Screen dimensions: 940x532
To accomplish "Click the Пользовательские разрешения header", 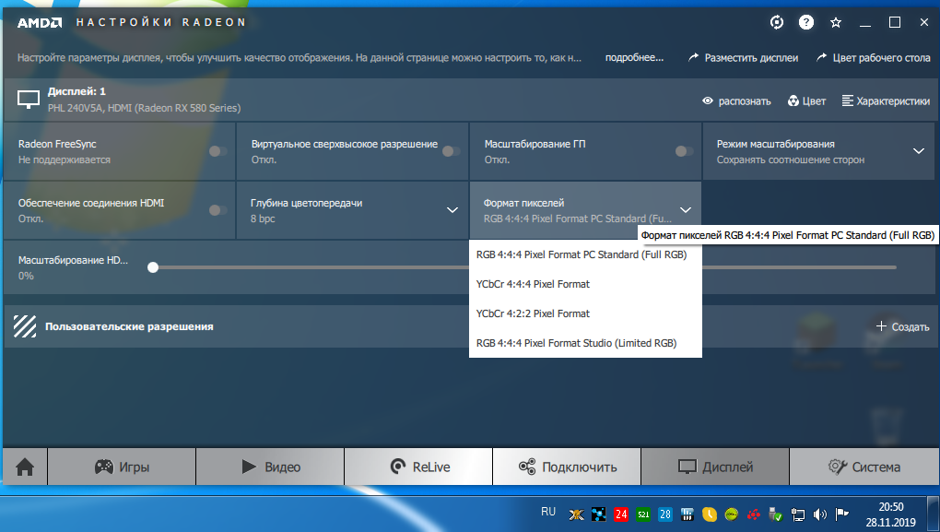I will coord(129,327).
